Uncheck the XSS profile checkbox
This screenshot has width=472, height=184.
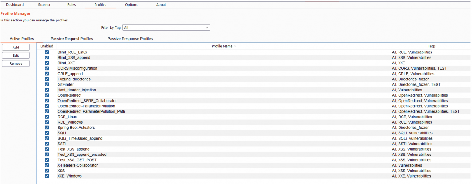click(x=47, y=171)
